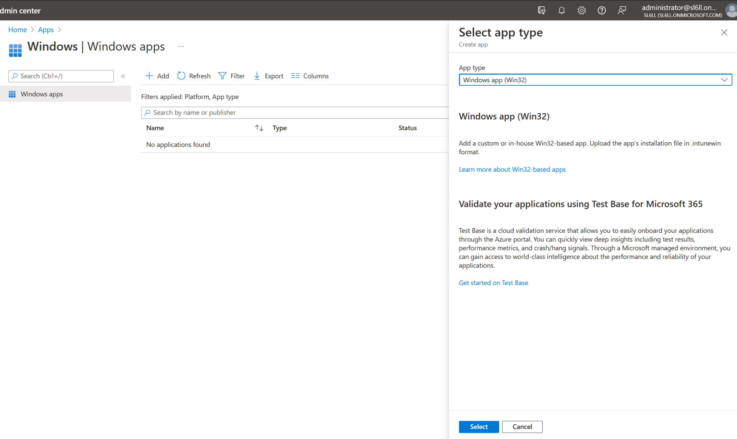Open the help menu

602,10
